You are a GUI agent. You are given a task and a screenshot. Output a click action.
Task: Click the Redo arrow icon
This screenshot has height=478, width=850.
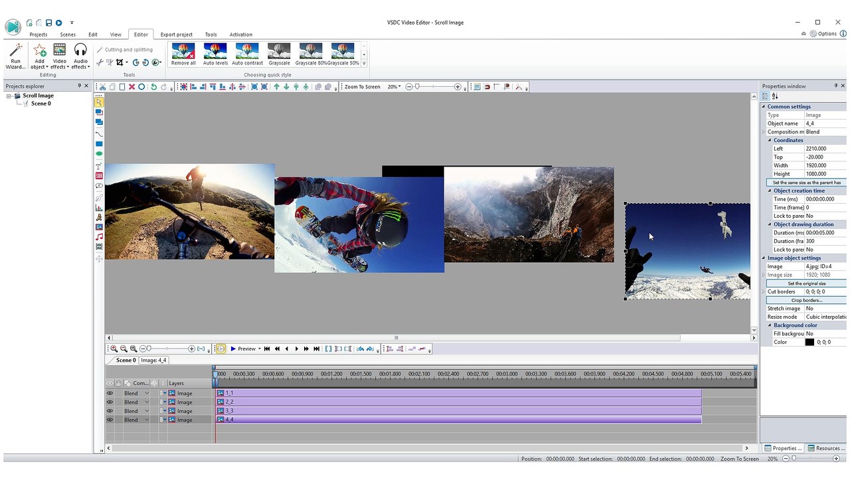tap(163, 87)
